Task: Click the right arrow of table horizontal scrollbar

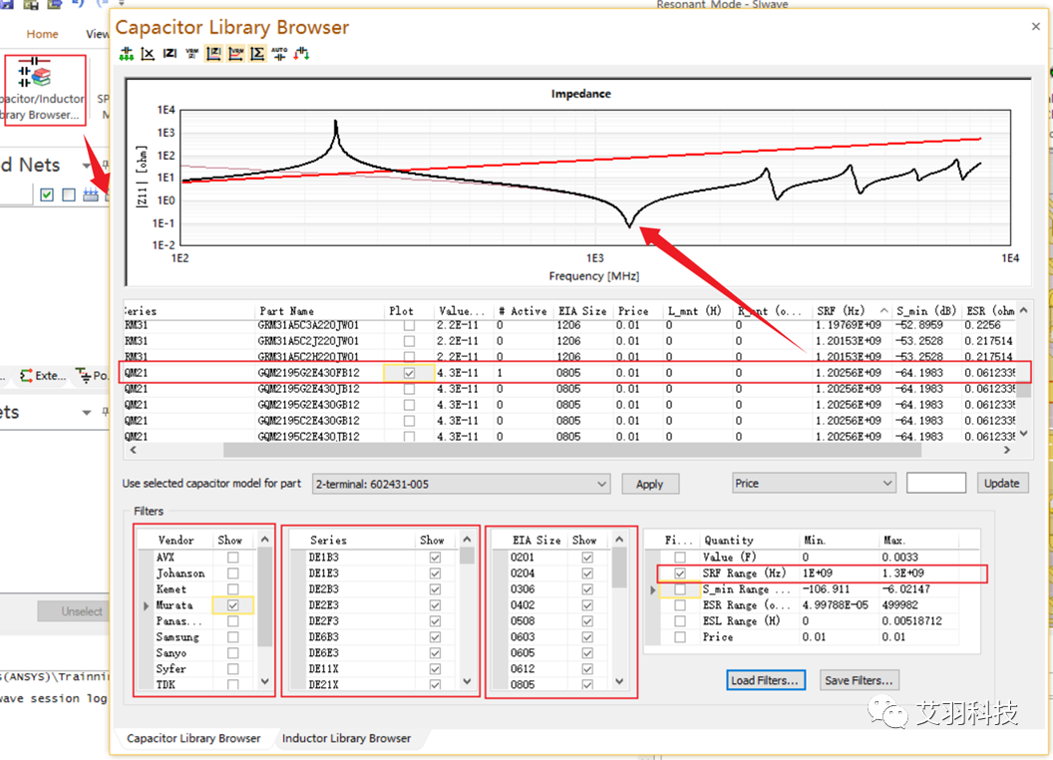Action: click(1007, 450)
